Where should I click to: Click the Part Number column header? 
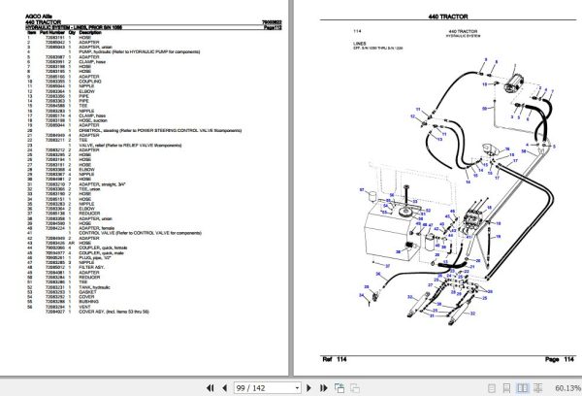tap(51, 32)
